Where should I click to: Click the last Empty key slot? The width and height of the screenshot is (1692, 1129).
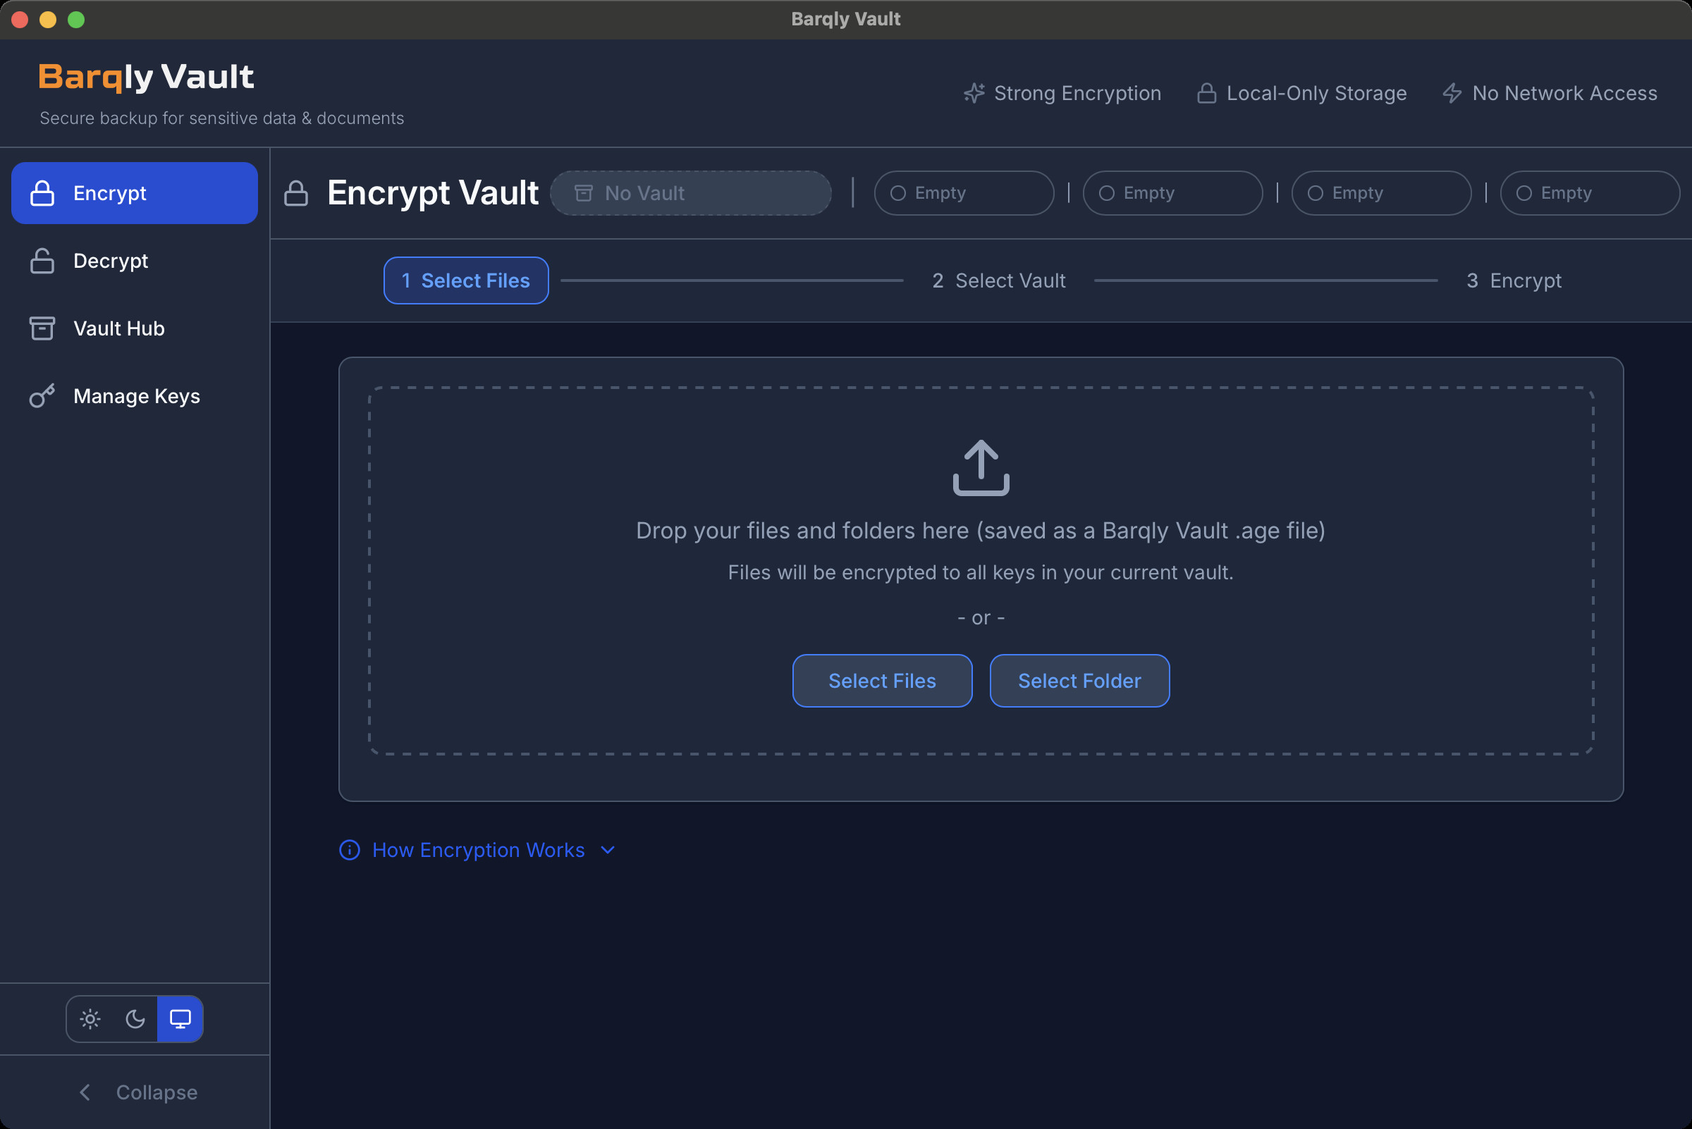tap(1589, 193)
